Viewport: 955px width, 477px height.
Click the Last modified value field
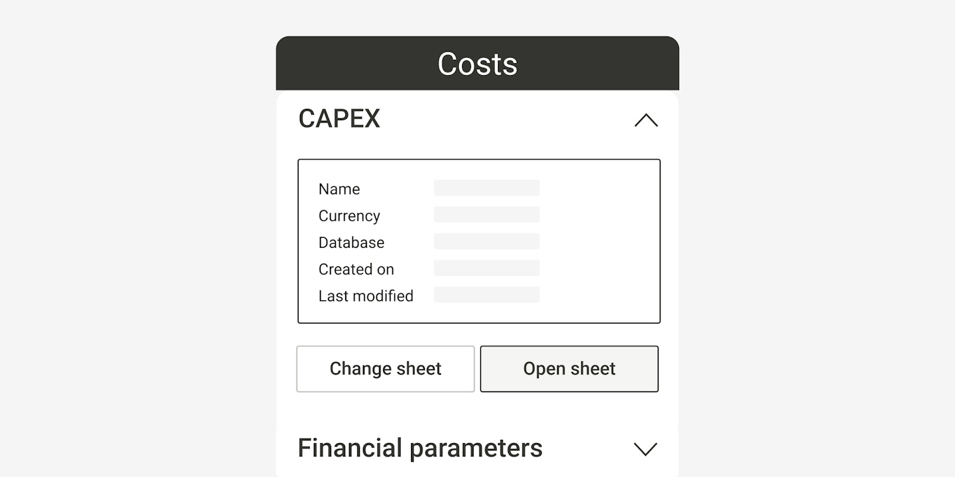[486, 295]
